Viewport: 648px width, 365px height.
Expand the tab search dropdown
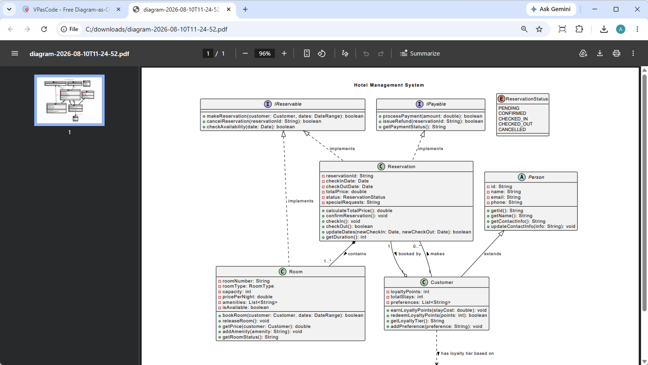[9, 9]
